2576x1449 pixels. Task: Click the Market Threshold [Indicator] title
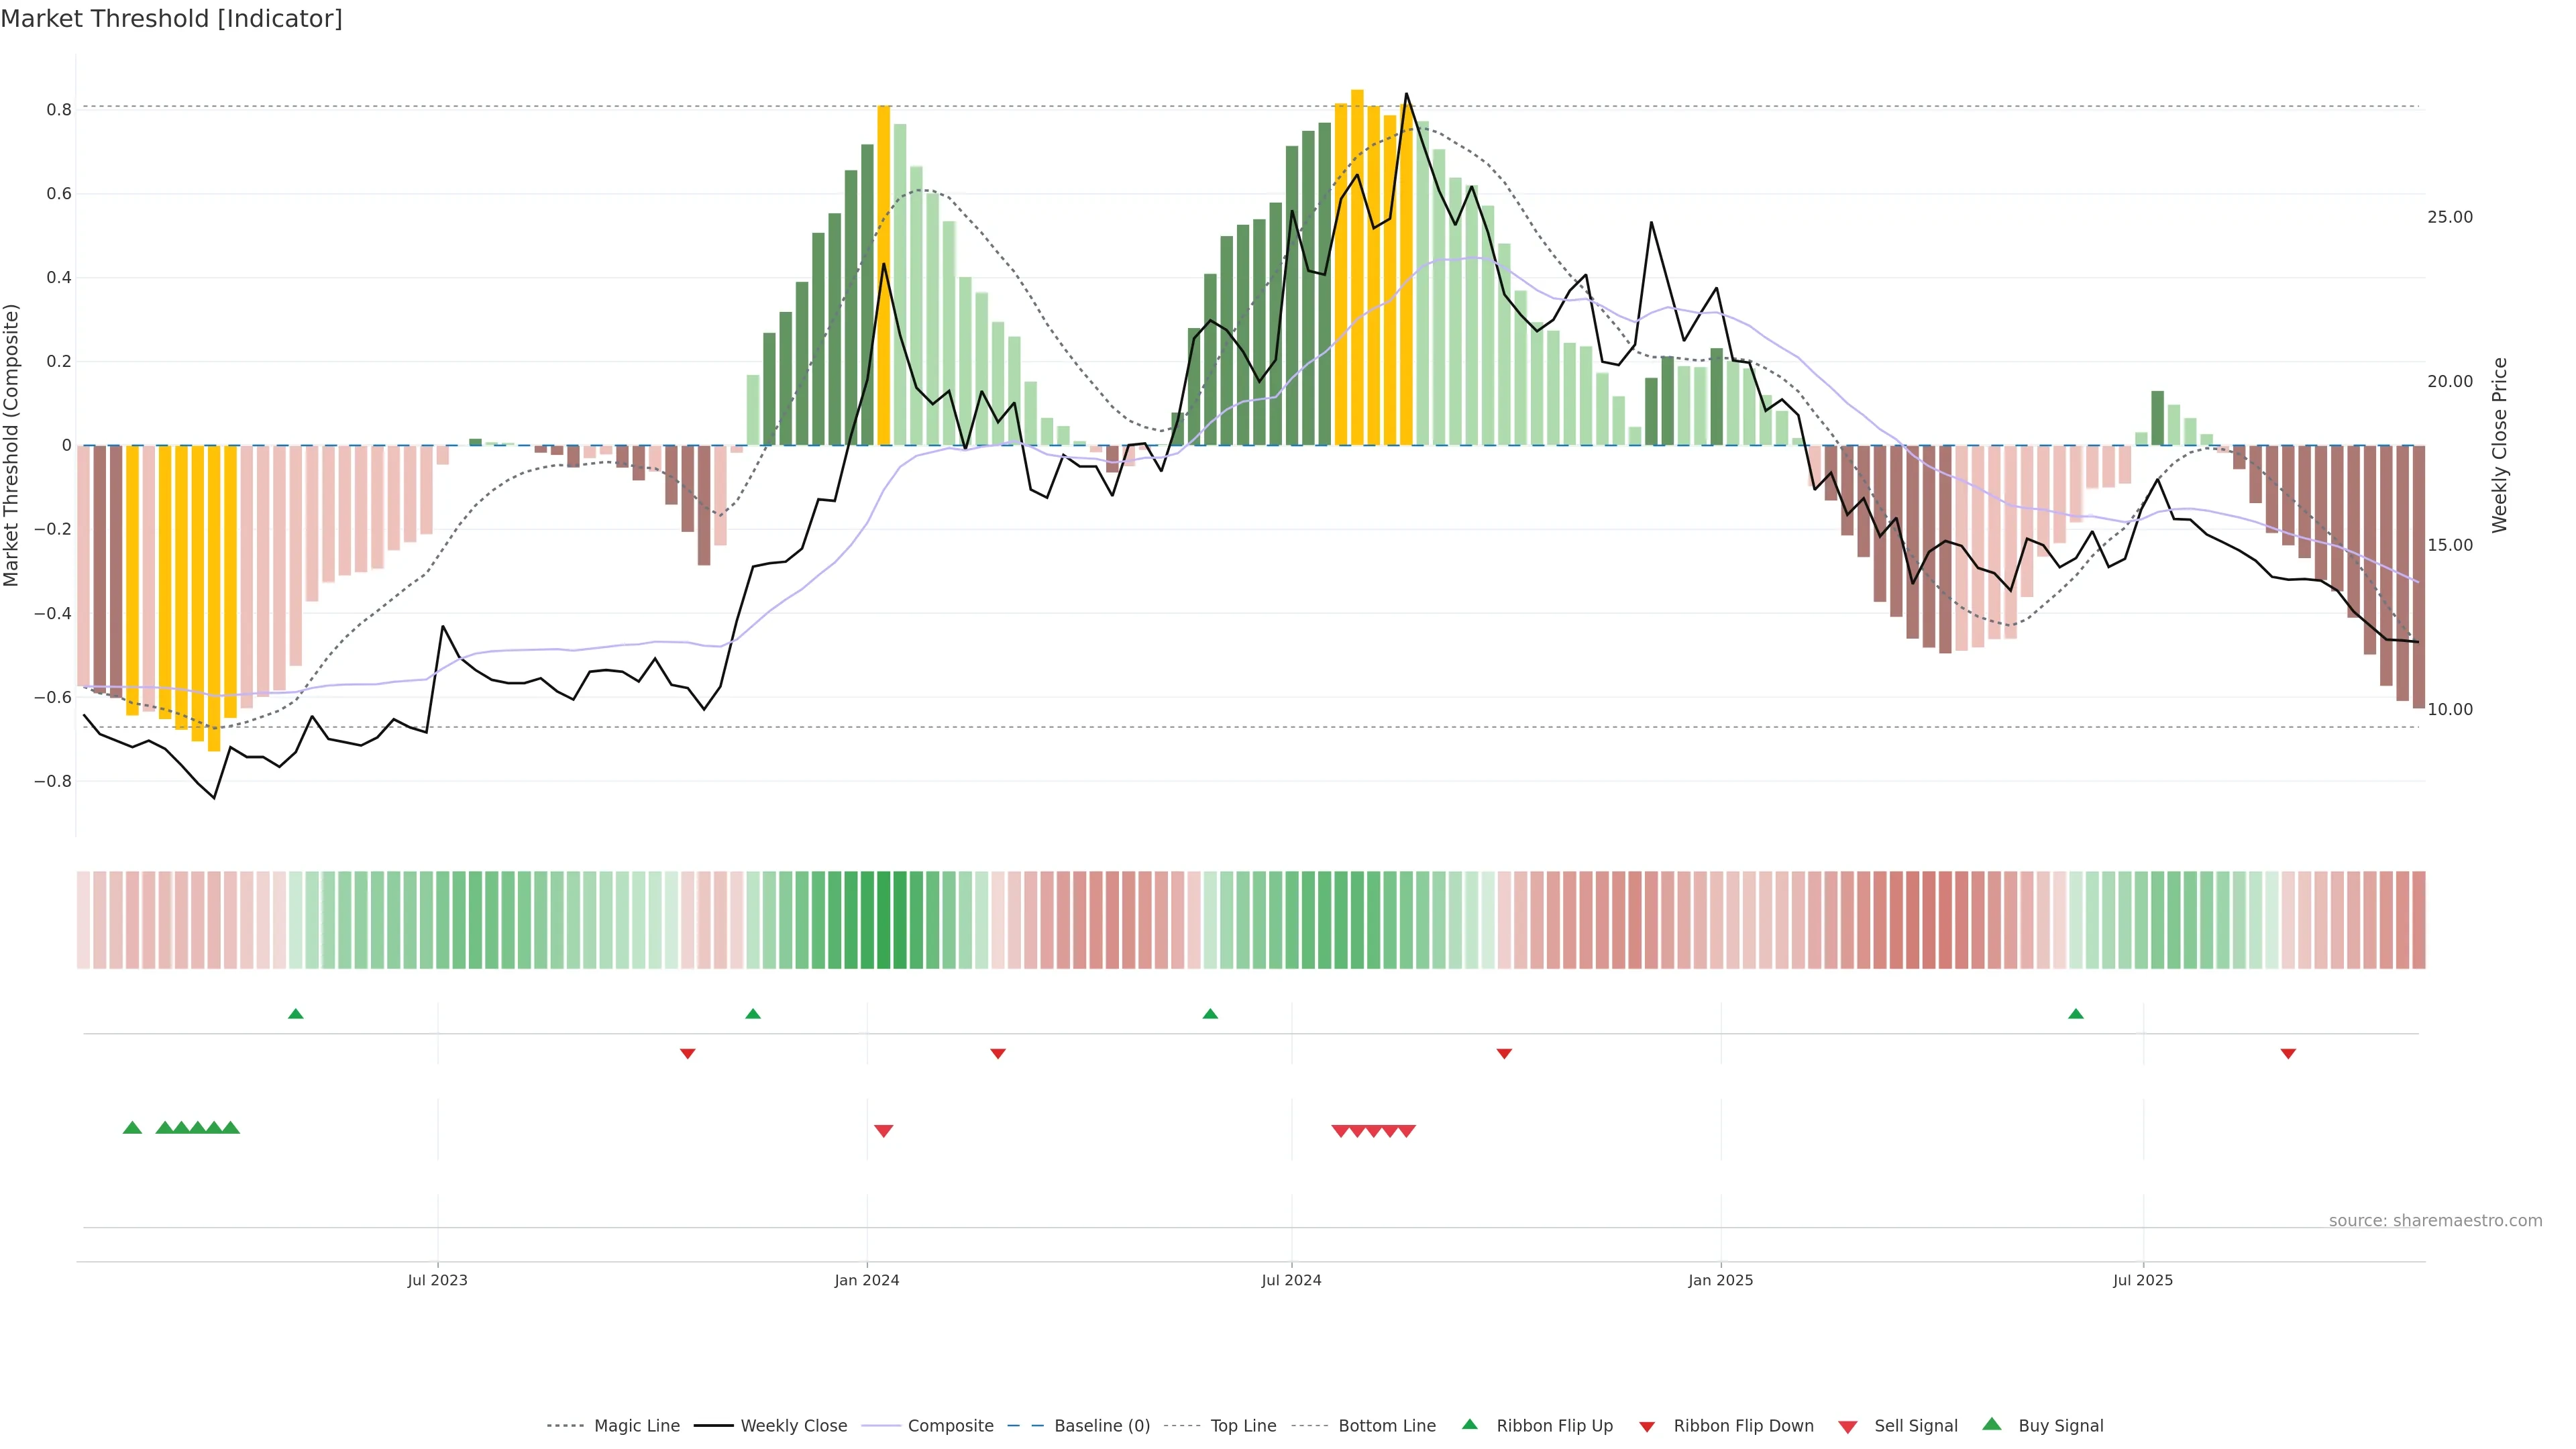[171, 19]
